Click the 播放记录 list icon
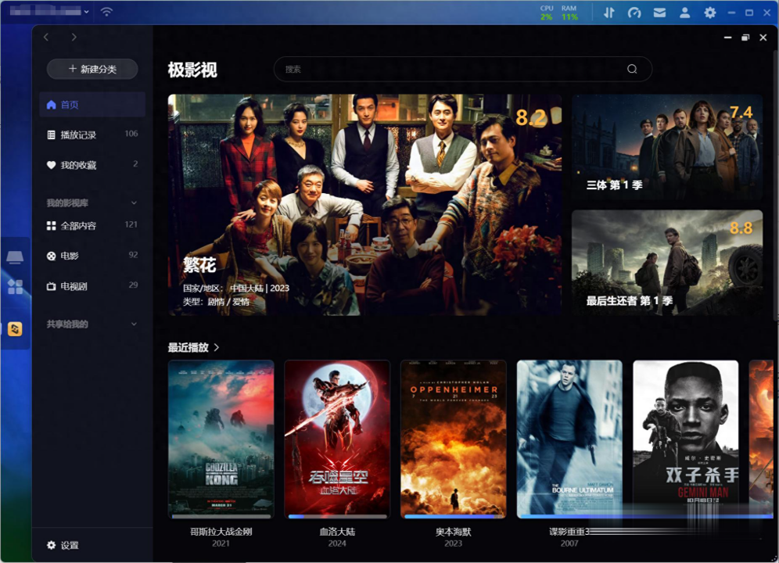The height and width of the screenshot is (563, 779). (x=51, y=134)
